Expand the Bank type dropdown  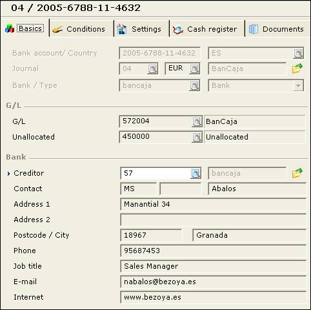298,85
